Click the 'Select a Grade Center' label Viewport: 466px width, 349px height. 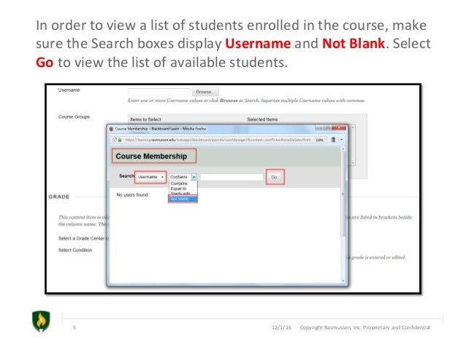pos(82,238)
